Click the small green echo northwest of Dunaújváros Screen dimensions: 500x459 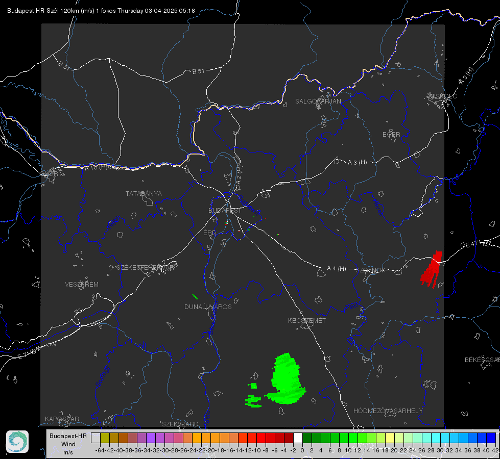195,296
